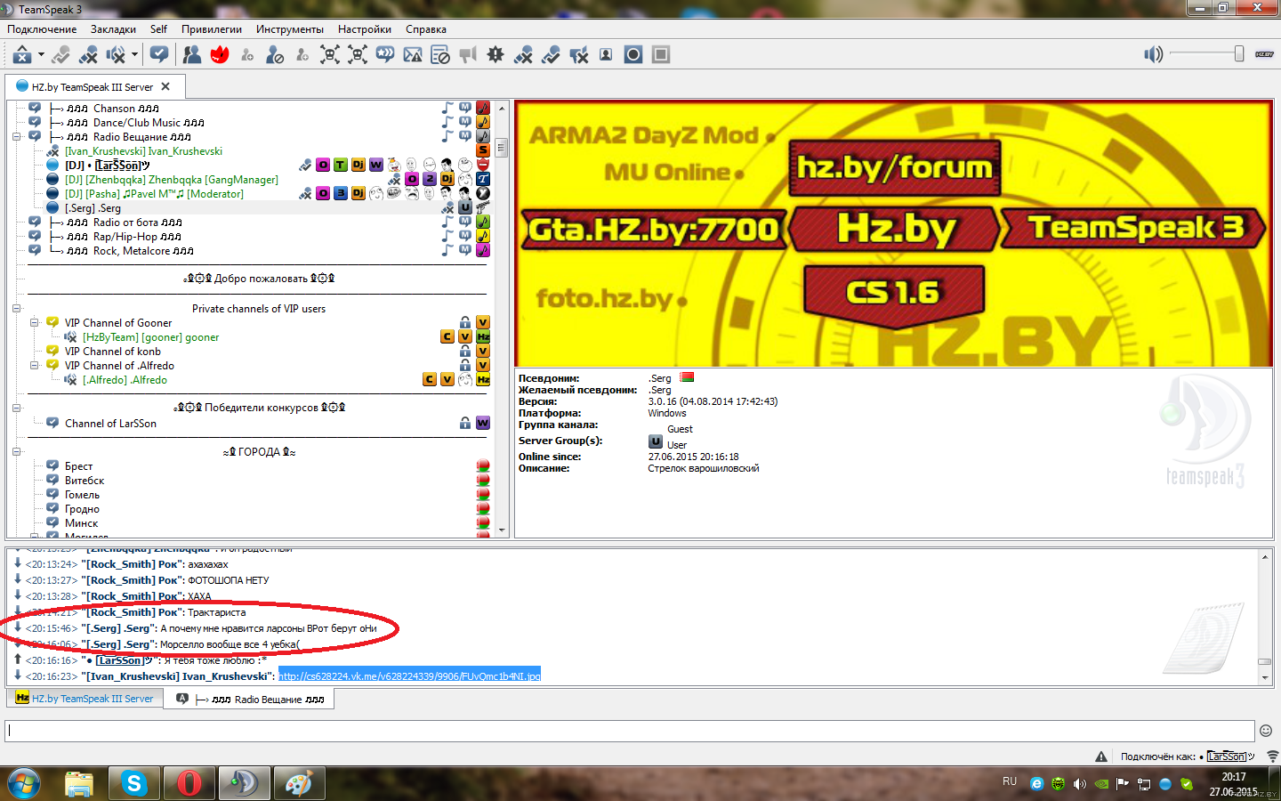Click the lock icon on VIP Channel of Gooner
Screen dimensions: 1281x801
[465, 322]
